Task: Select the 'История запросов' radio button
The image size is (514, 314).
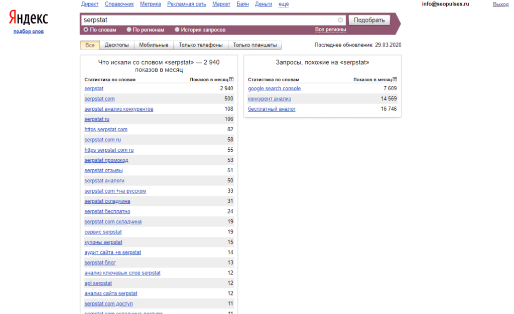Action: (x=177, y=30)
